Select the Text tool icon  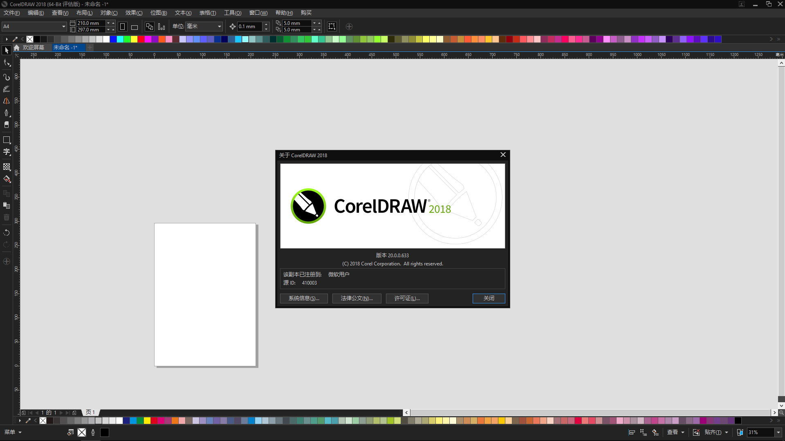tap(7, 152)
